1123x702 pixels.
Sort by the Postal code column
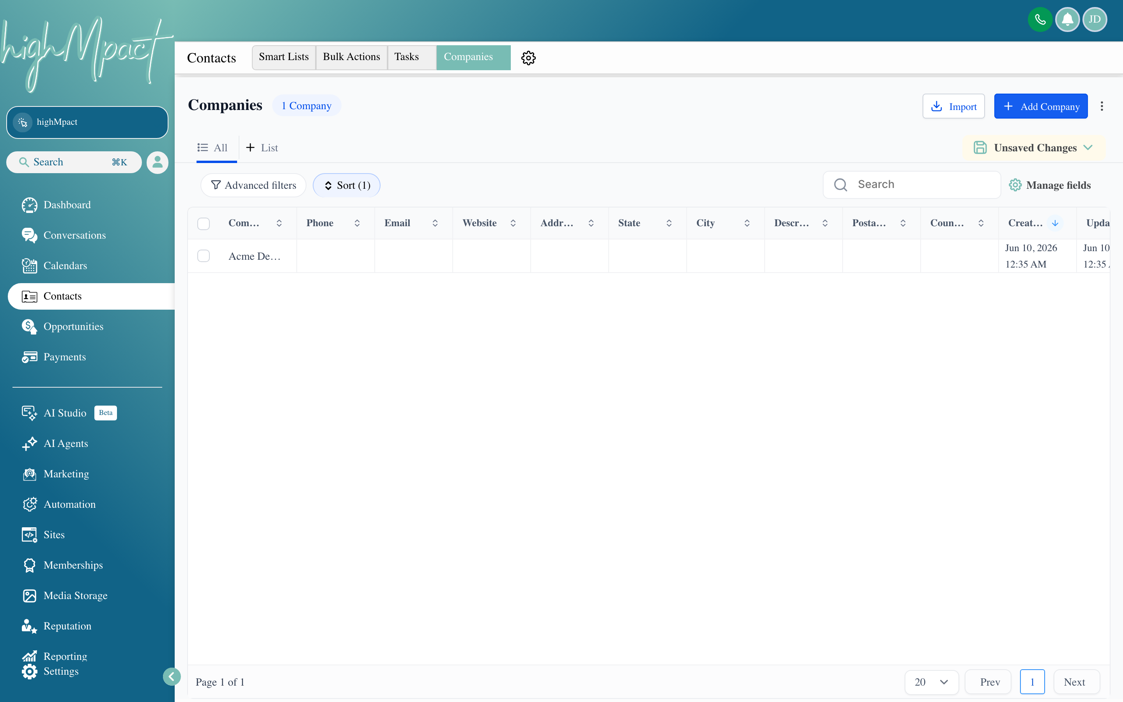click(903, 223)
